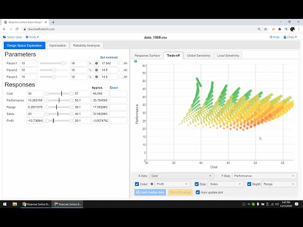This screenshot has height=227, width=303.
Task: Open a new browser tab
Action: tap(53, 22)
